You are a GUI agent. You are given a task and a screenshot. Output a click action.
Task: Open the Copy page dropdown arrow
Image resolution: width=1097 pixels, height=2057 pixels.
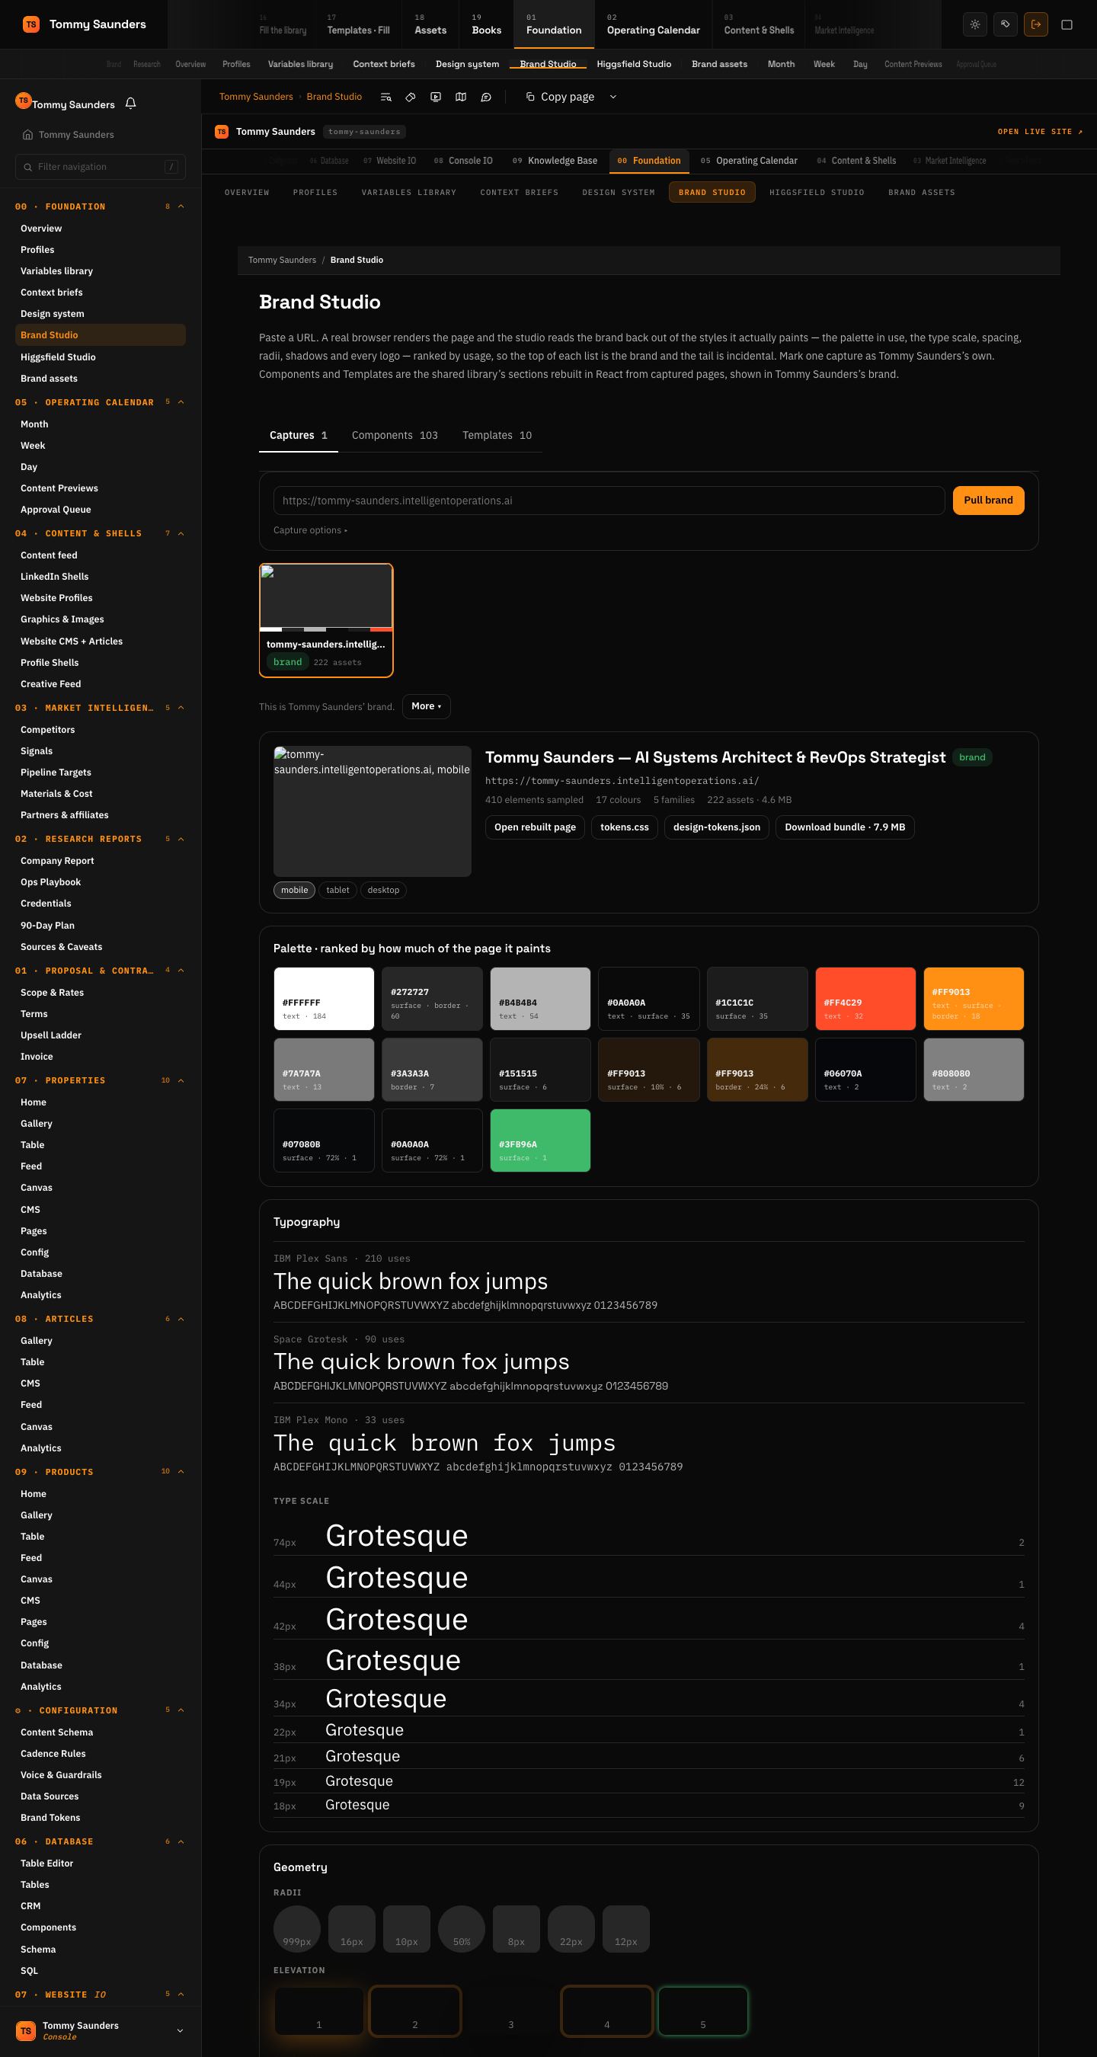(x=613, y=97)
